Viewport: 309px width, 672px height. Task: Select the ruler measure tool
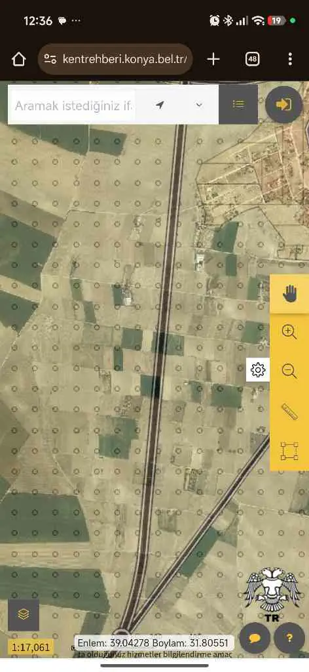(x=289, y=411)
